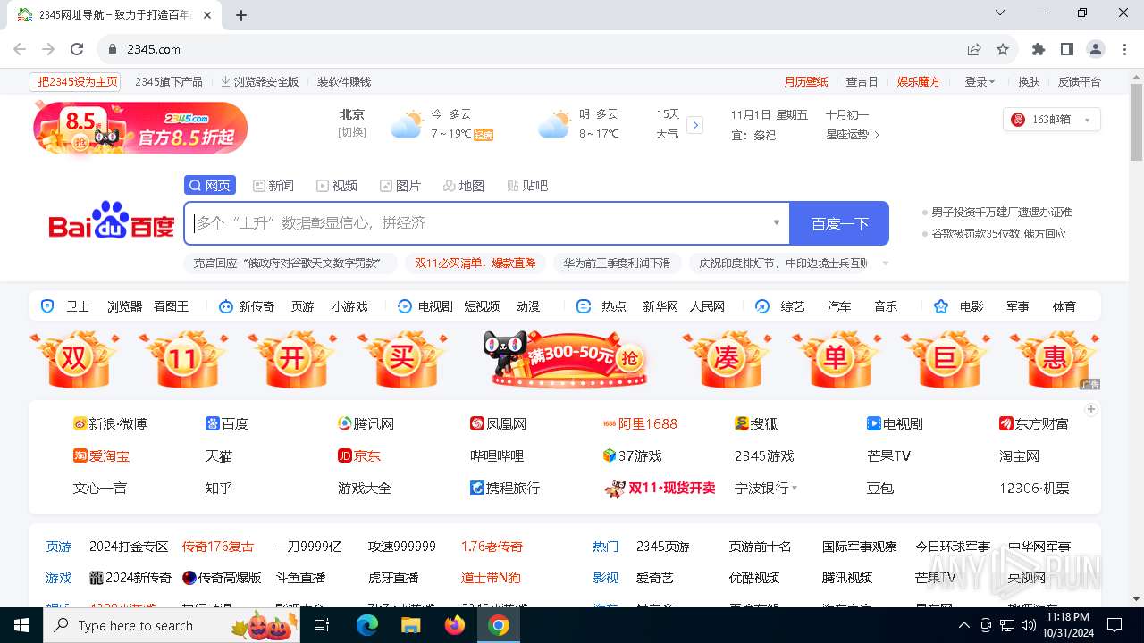Select the 视频 search tab
The height and width of the screenshot is (643, 1144).
pos(337,186)
